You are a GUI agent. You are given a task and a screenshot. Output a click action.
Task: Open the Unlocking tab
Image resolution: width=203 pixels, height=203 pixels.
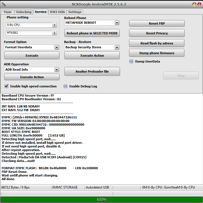click(24, 12)
